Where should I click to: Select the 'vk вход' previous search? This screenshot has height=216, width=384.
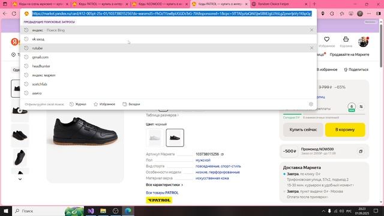point(168,39)
